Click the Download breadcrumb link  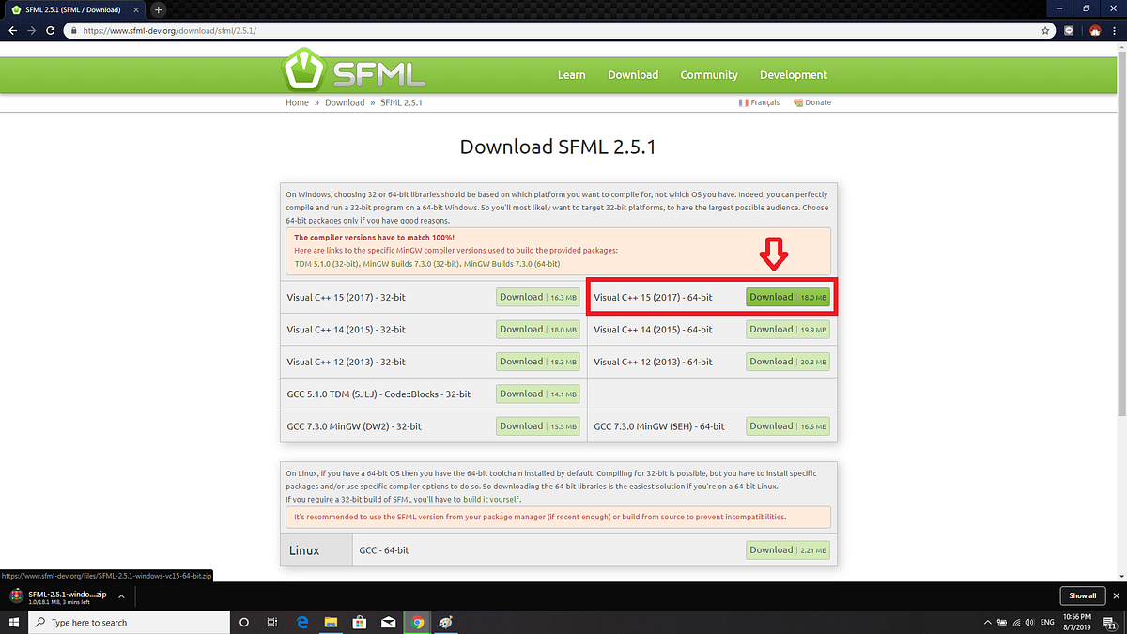(345, 102)
